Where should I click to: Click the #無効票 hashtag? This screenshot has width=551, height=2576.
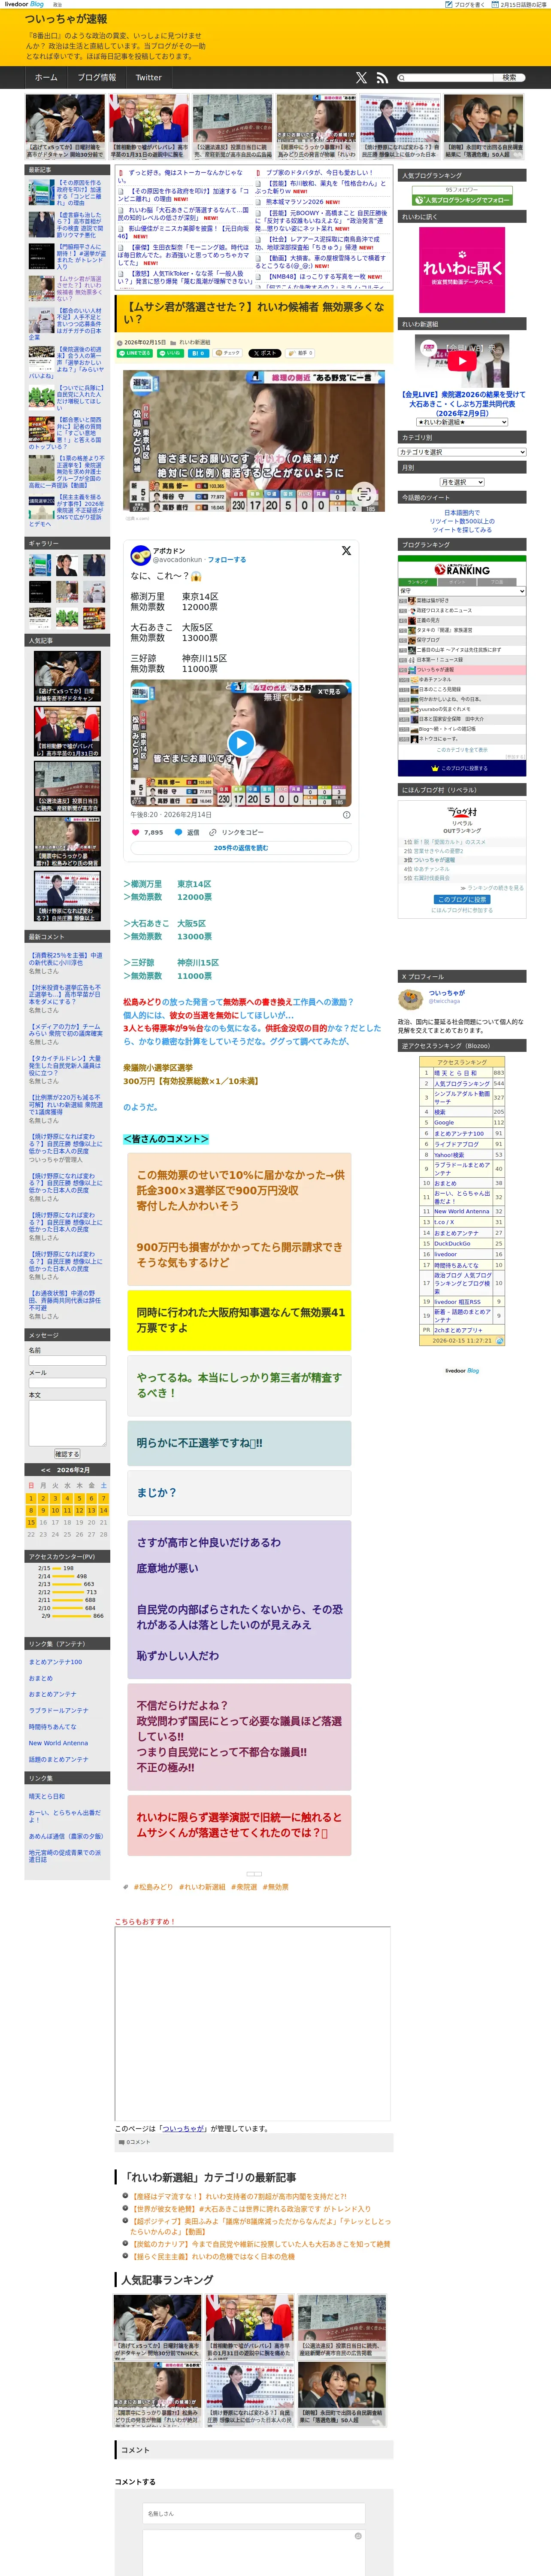275,1887
